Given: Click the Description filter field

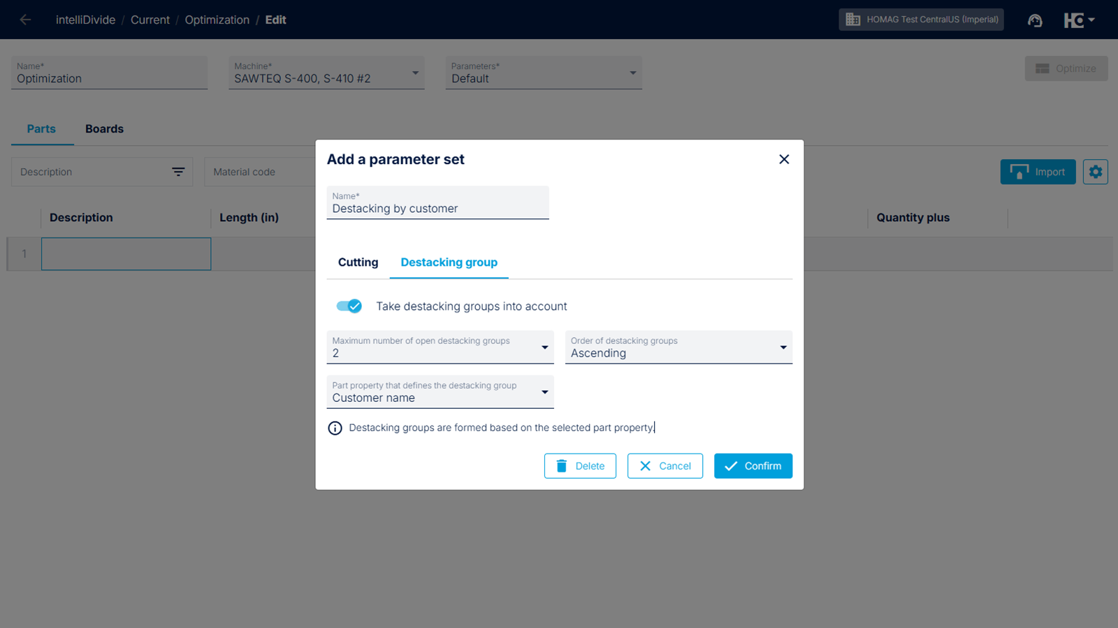Looking at the screenshot, I should click(102, 172).
